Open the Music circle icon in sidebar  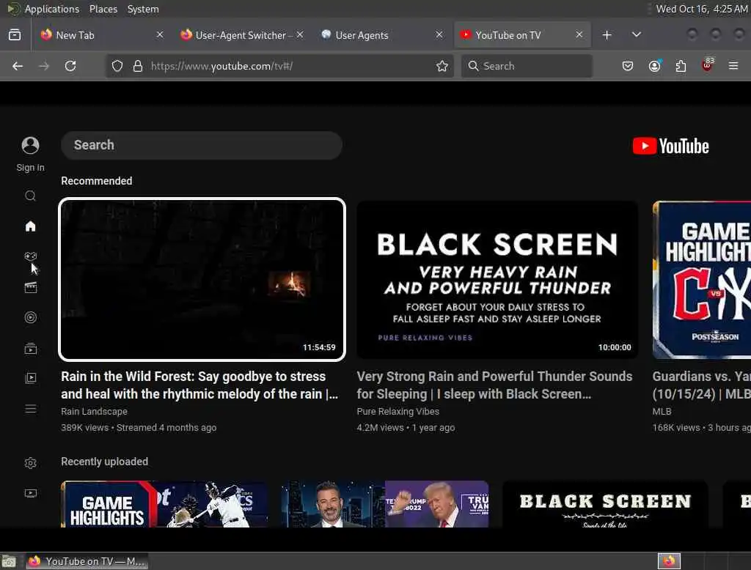[x=30, y=317]
